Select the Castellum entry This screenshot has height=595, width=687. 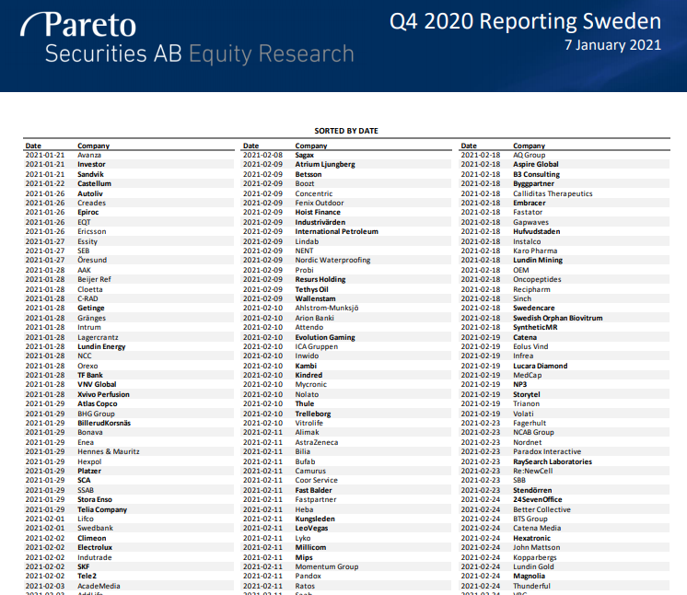94,183
